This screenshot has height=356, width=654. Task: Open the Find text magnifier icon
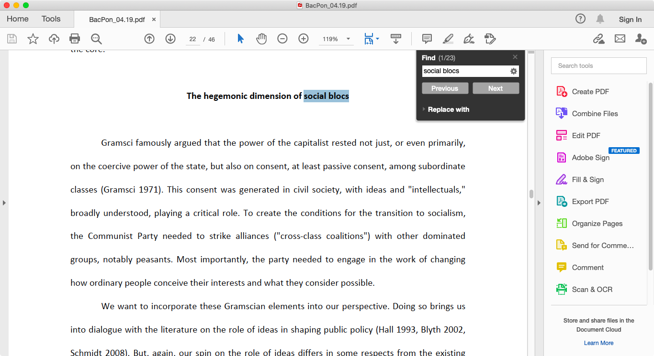96,39
